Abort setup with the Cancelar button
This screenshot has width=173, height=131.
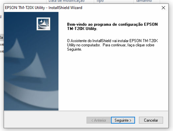[x=151, y=120]
